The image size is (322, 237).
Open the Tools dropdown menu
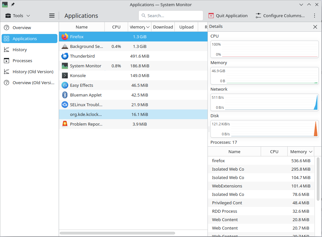pyautogui.click(x=18, y=16)
